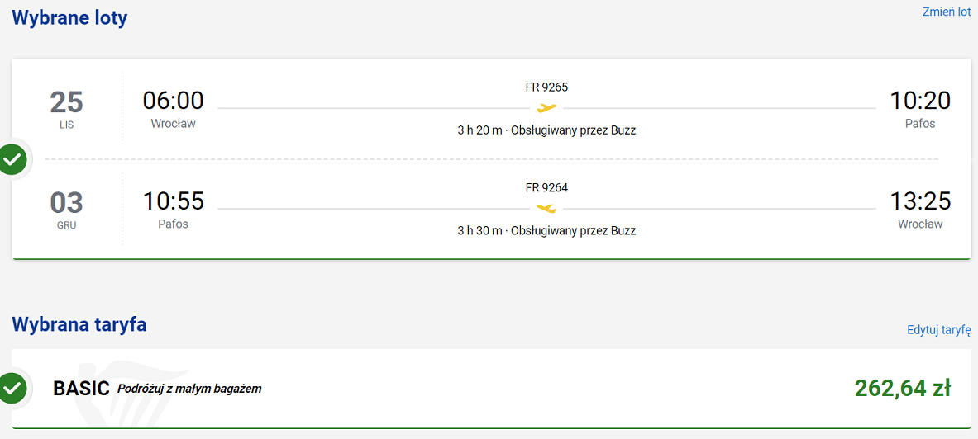Click the Wybrane loty heading
978x439 pixels.
[69, 18]
